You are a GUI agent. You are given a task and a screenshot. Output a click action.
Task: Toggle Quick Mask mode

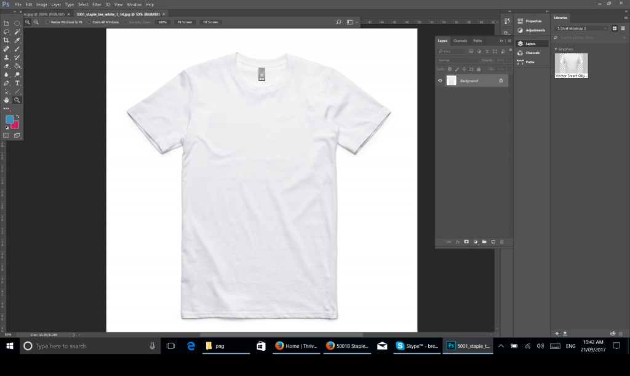coord(6,136)
